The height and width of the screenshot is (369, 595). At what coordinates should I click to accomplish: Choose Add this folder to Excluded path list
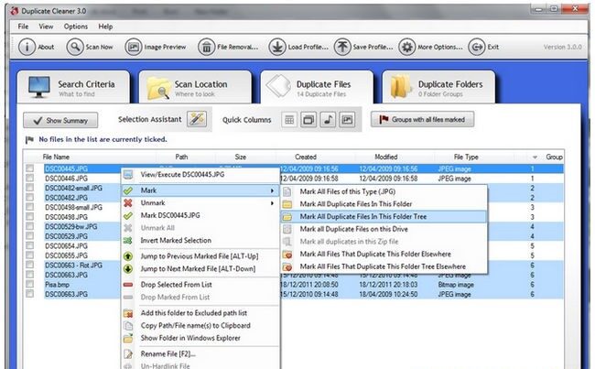[x=200, y=313]
